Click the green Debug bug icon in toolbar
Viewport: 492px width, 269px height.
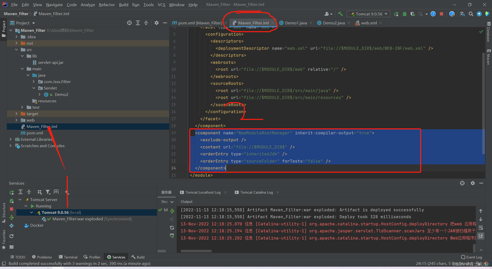(x=405, y=14)
